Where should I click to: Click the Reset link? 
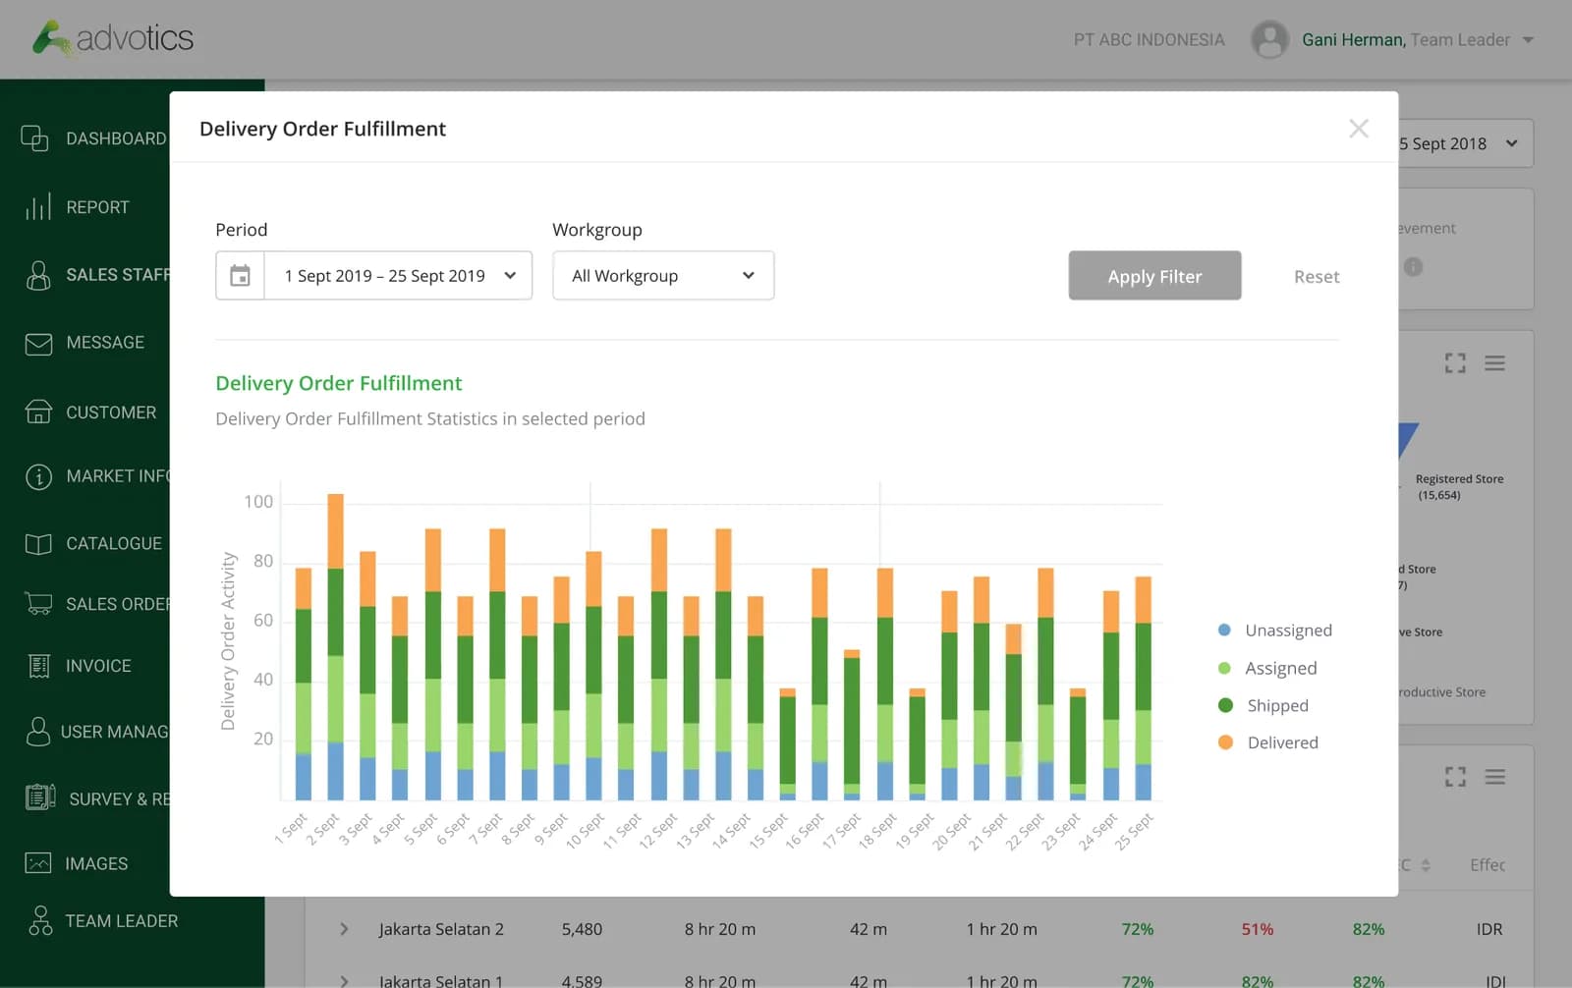pyautogui.click(x=1317, y=277)
